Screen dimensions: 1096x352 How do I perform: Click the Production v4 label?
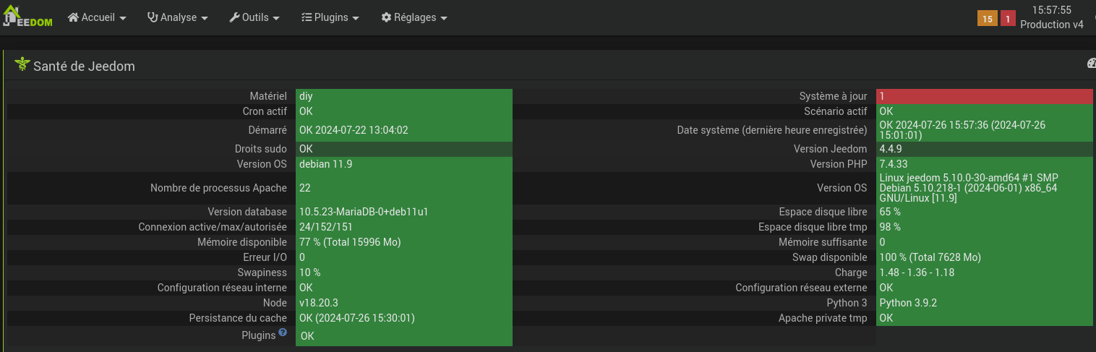1051,25
